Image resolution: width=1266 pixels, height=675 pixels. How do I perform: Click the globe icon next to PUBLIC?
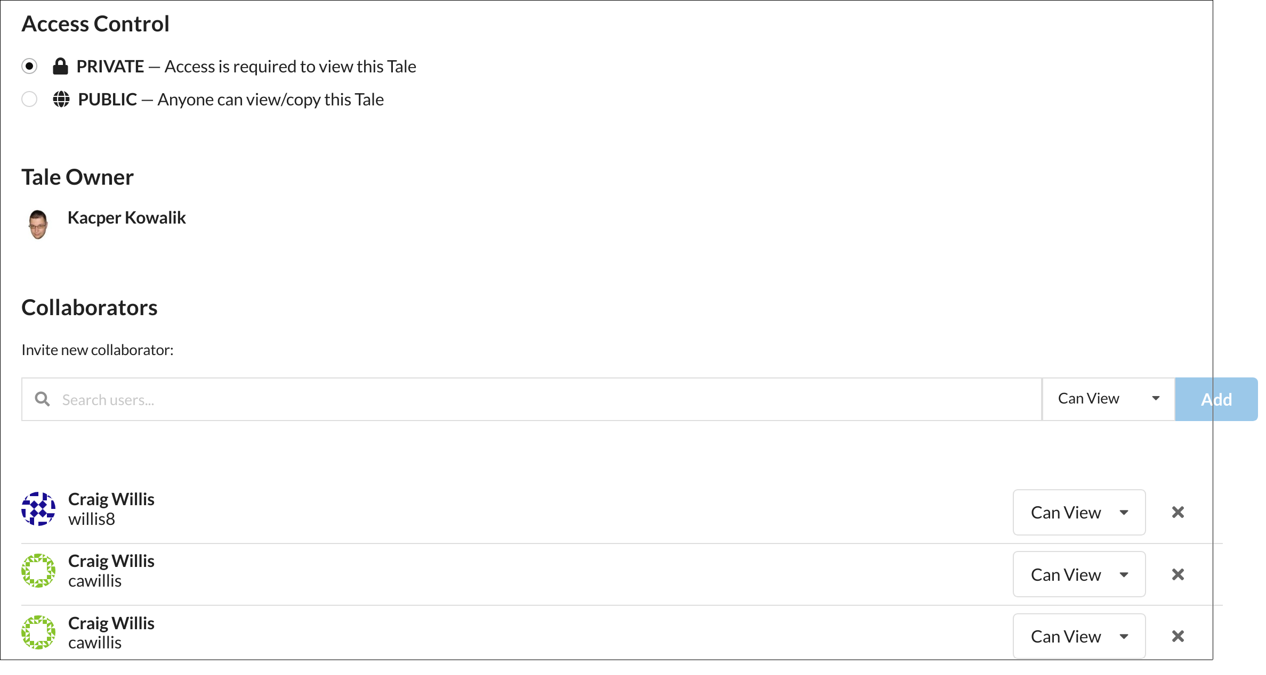coord(60,99)
